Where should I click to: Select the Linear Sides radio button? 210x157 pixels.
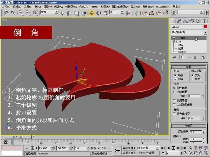(x=174, y=88)
